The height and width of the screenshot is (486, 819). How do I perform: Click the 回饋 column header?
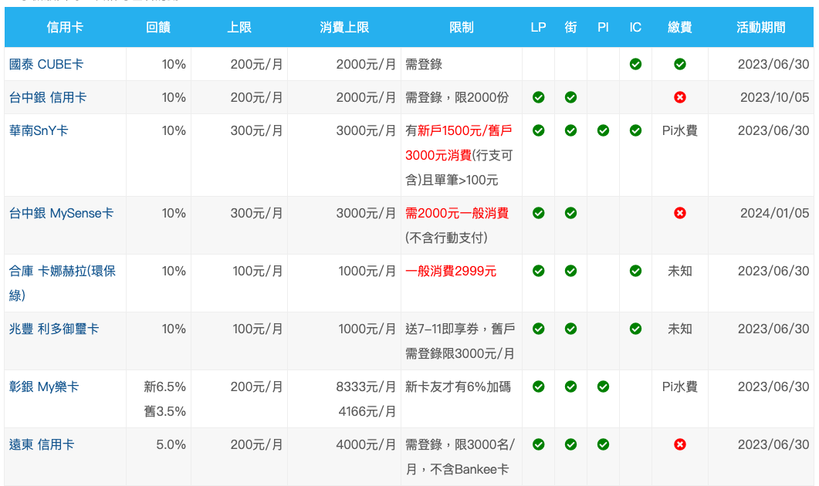(x=158, y=27)
